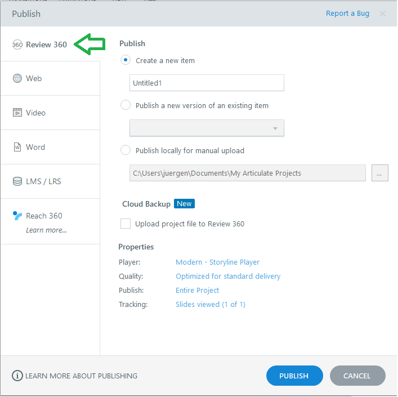This screenshot has width=398, height=397.
Task: Open the Modern - Storyline Player link
Action: click(x=217, y=262)
